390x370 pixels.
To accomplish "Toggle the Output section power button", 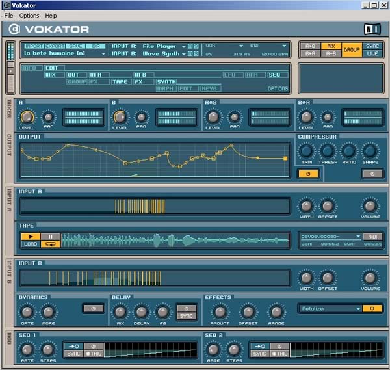I will 308,174.
